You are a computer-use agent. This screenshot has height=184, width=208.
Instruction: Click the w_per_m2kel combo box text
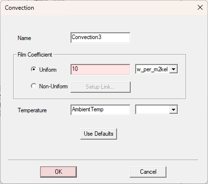coord(152,69)
